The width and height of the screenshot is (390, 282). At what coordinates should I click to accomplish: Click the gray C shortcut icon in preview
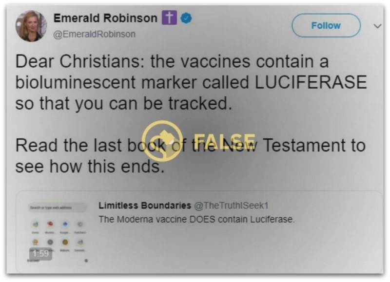(x=80, y=225)
